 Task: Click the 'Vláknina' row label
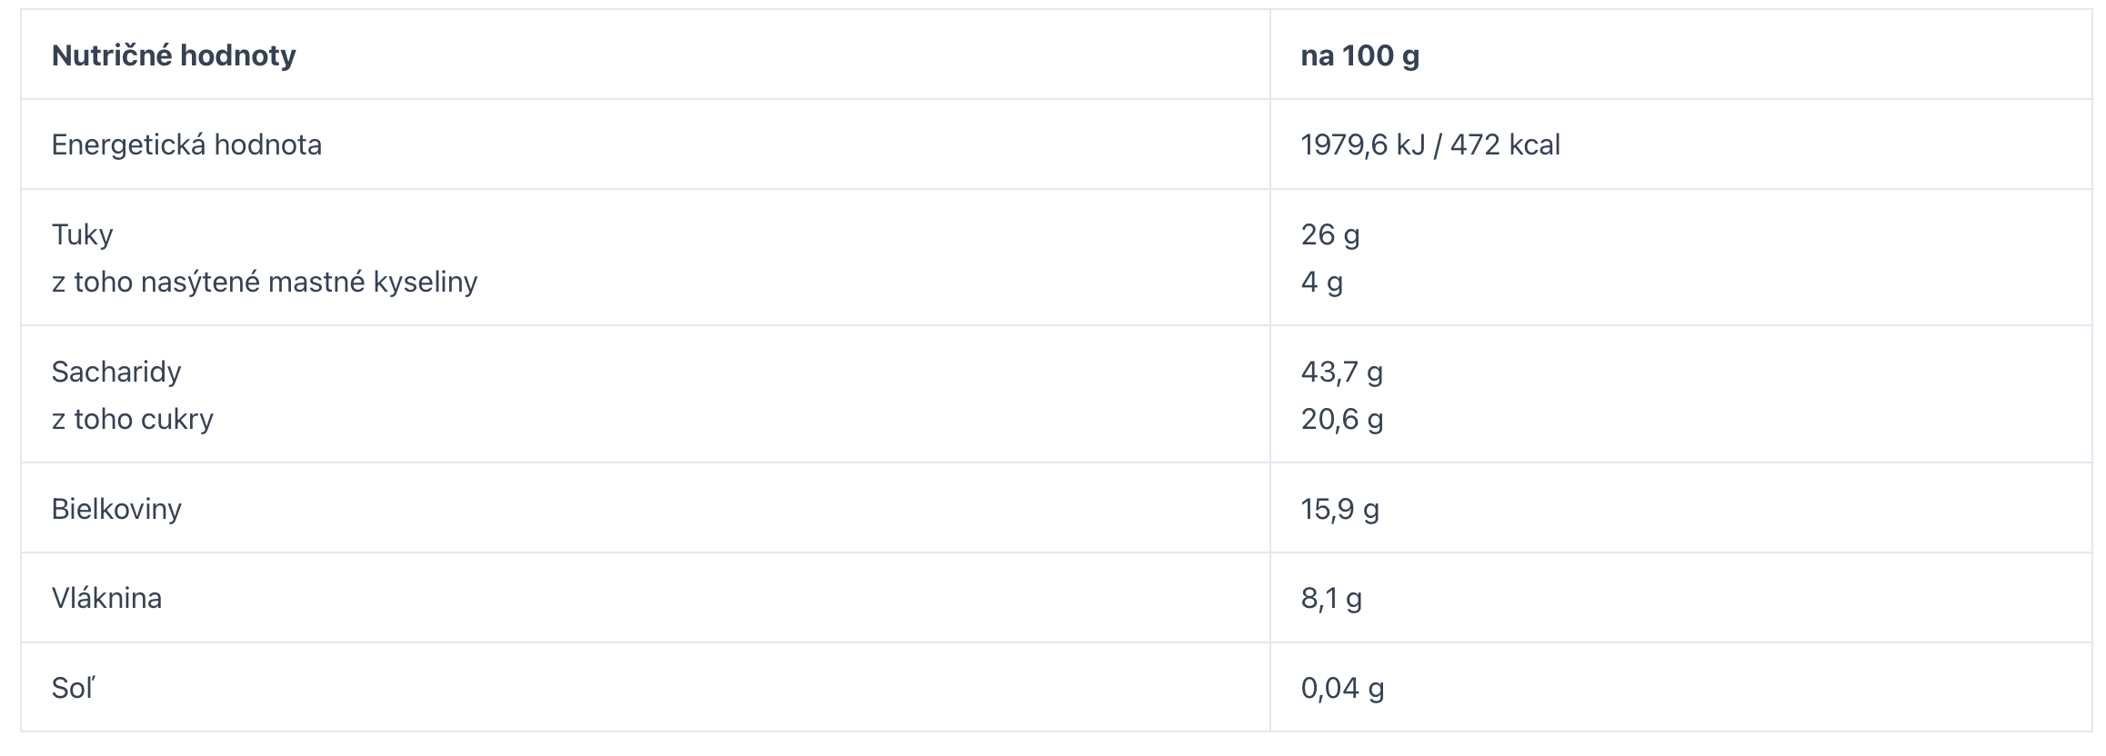tap(106, 598)
